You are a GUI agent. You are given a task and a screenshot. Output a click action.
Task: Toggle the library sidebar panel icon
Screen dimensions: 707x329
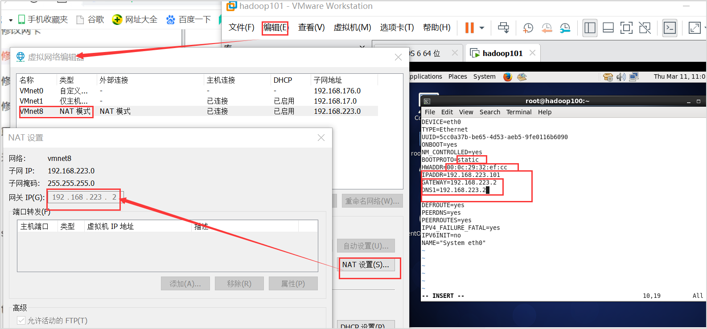[590, 28]
